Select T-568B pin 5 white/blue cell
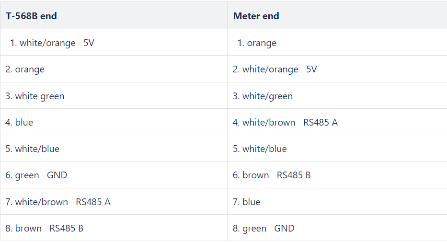The height and width of the screenshot is (243, 447). (x=32, y=149)
